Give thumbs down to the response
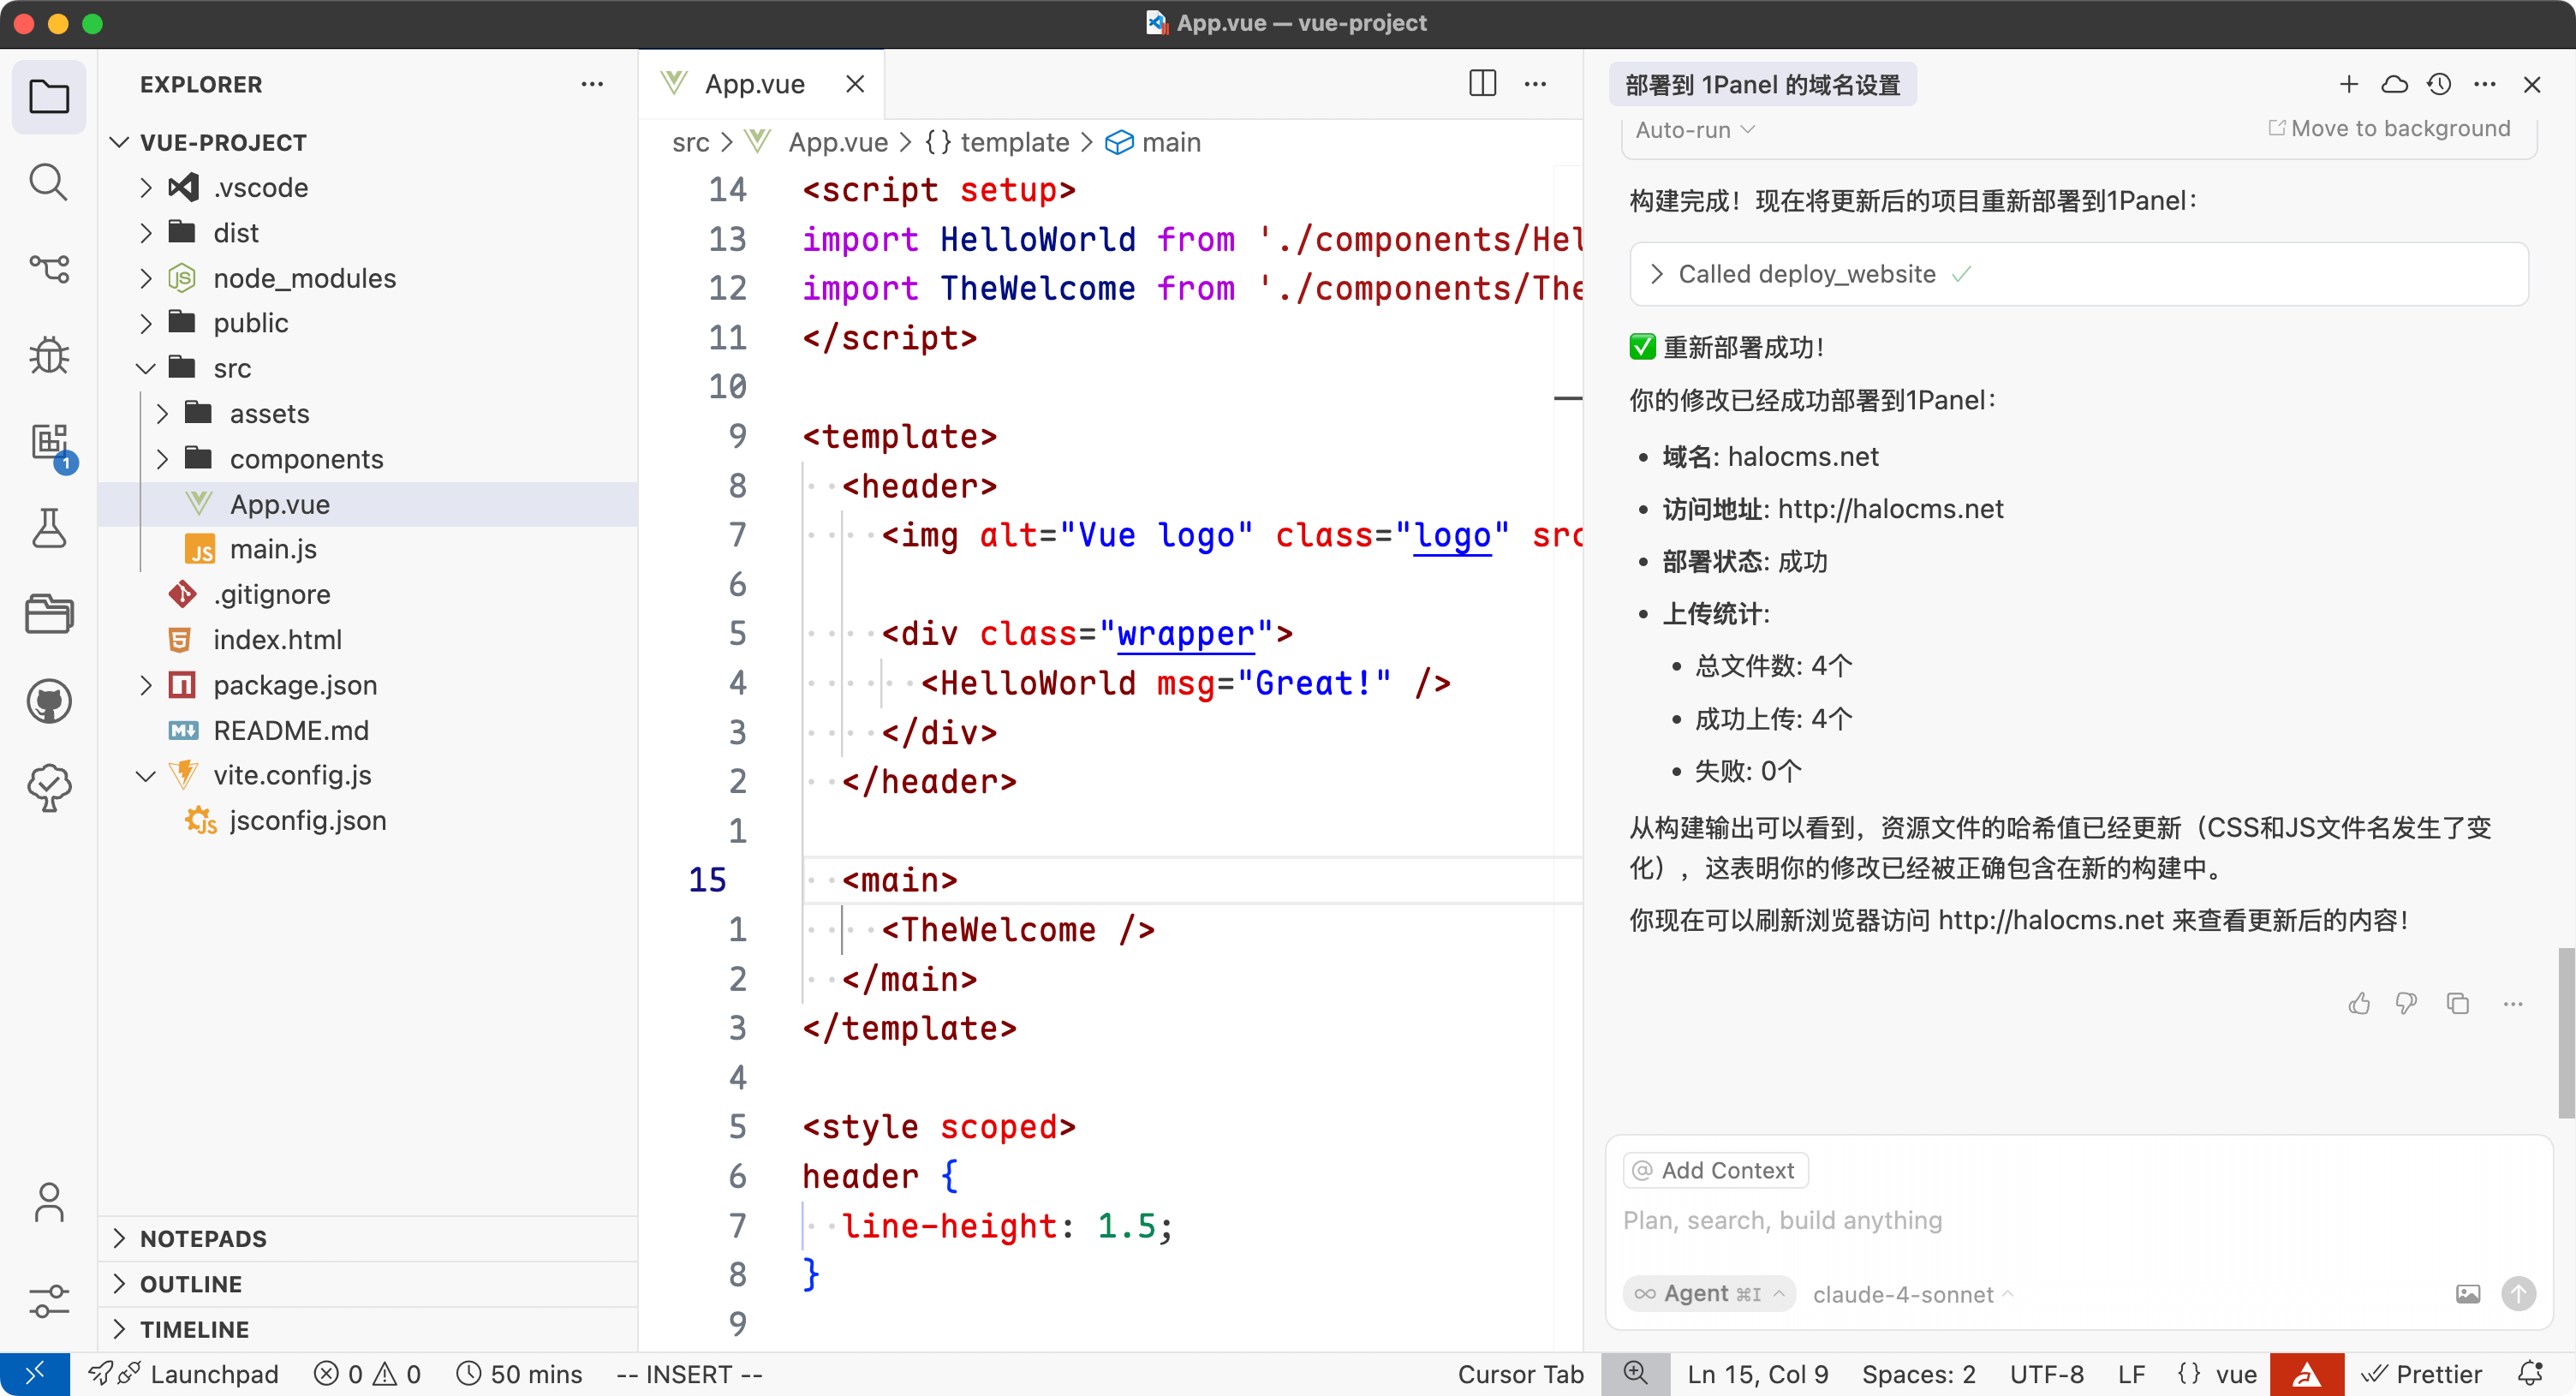 pos(2406,1003)
